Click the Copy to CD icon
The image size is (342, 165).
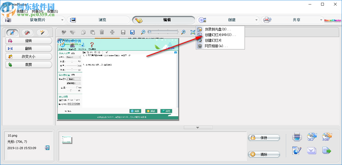coord(312,136)
